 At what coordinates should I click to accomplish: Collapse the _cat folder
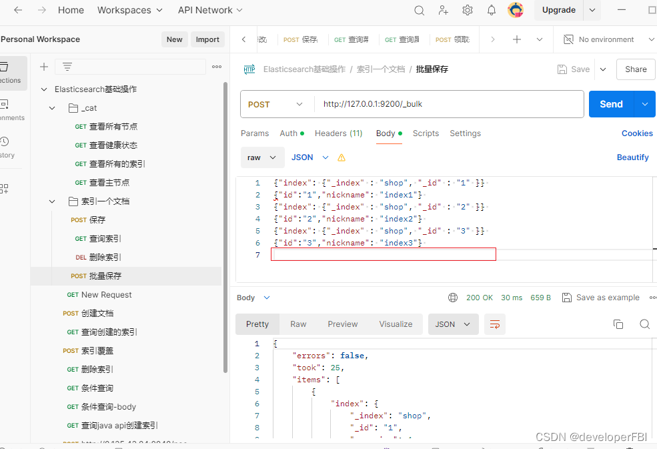click(52, 108)
